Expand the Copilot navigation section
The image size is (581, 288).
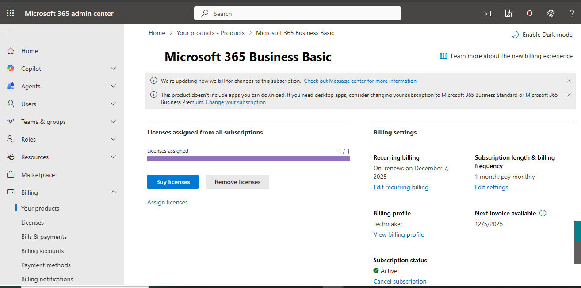[x=113, y=69]
